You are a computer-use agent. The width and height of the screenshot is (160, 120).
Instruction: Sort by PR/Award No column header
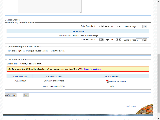[20, 76]
